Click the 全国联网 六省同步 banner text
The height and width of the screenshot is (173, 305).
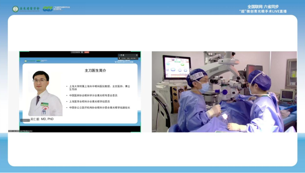pos(264,6)
